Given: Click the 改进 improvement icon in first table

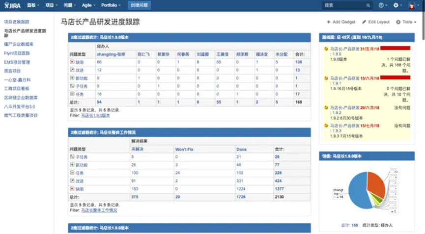Looking at the screenshot, I should (x=72, y=70).
